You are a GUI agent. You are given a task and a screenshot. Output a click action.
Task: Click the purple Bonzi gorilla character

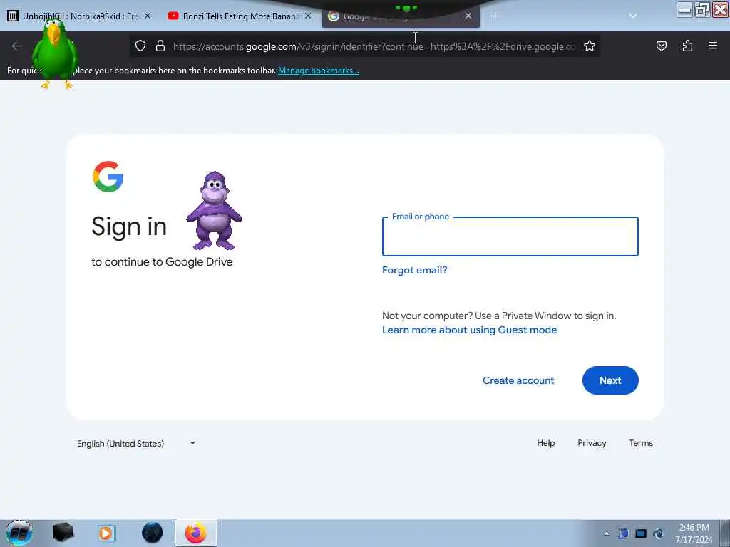pos(214,210)
